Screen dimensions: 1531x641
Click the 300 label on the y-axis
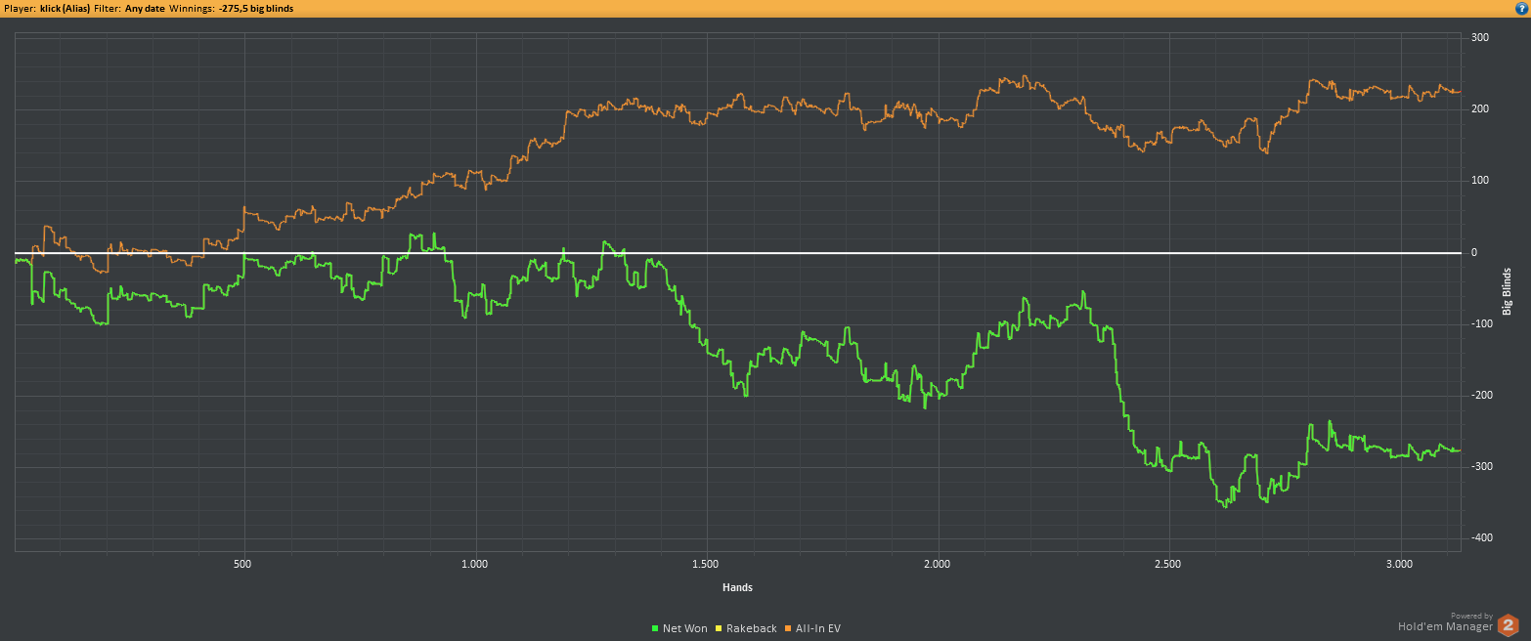pyautogui.click(x=1479, y=38)
